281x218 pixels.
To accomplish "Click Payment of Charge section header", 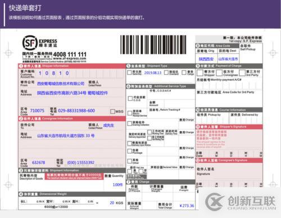I will 229,66.
